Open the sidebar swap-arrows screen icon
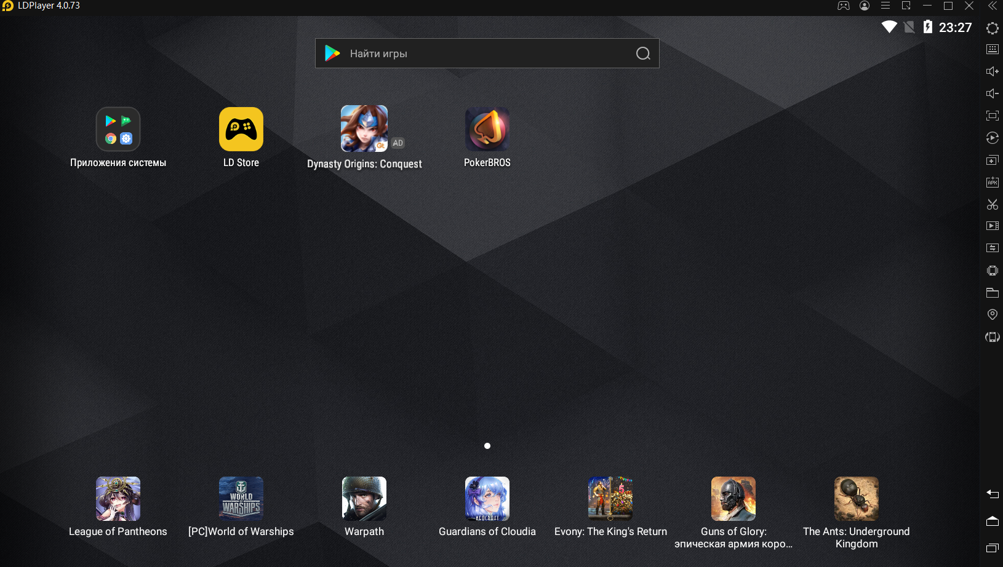The image size is (1003, 567). 993,248
